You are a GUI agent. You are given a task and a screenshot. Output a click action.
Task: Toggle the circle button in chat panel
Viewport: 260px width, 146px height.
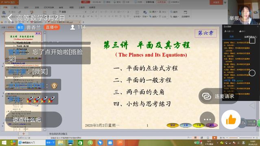pos(252,73)
